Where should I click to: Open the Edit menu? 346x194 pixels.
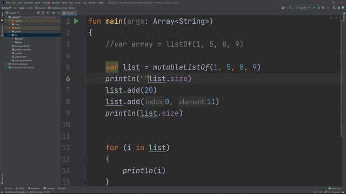[x=14, y=3]
